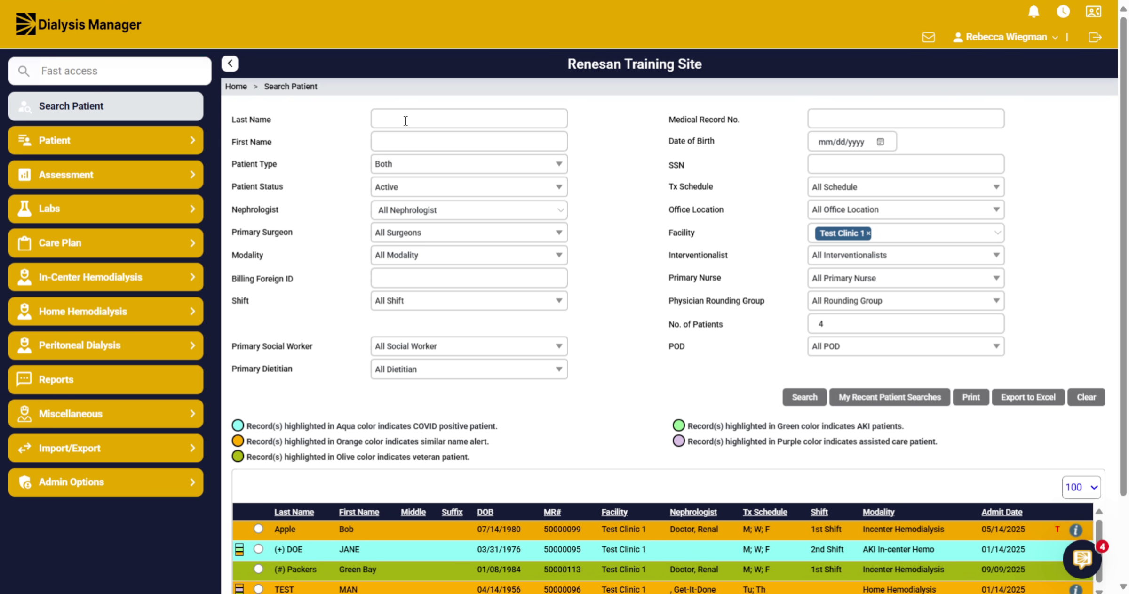This screenshot has height=594, width=1129.
Task: Click Export to Excel button
Action: 1028,397
